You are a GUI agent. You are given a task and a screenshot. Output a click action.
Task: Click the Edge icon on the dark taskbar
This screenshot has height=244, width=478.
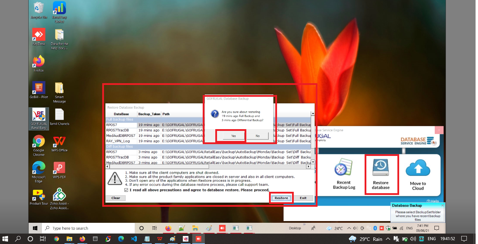121,239
